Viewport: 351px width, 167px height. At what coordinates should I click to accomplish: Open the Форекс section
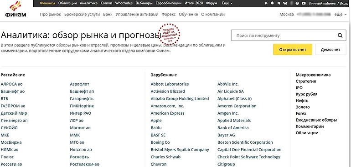point(169,14)
